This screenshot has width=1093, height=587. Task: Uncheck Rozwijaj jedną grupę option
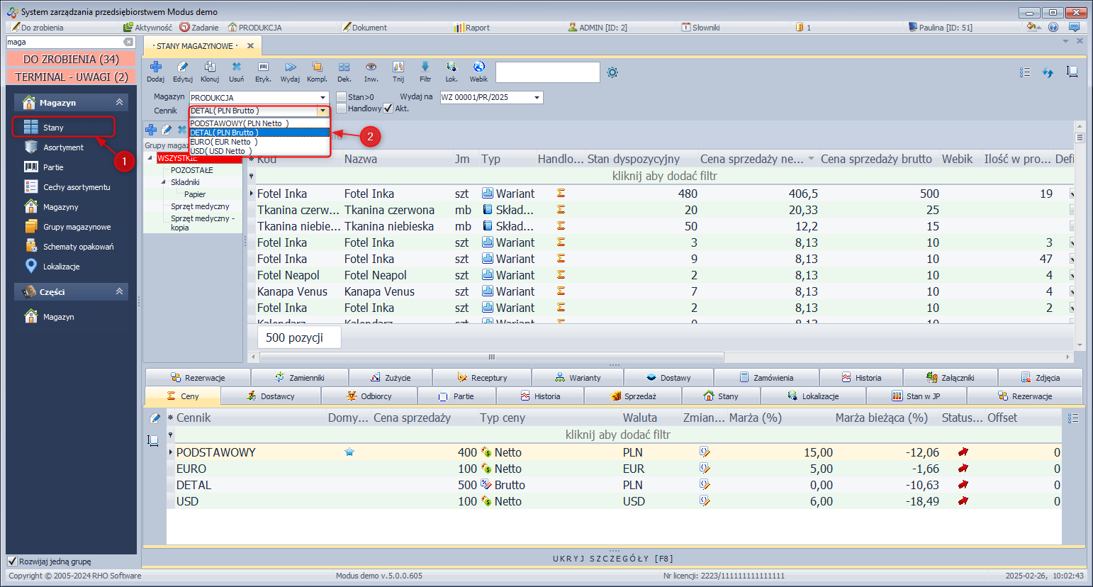click(12, 561)
